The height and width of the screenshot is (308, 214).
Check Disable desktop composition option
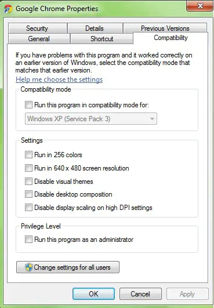(x=28, y=194)
